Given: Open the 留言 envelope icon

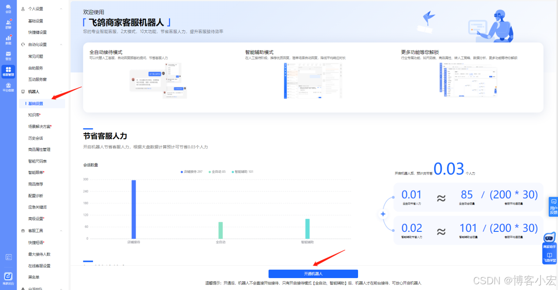Looking at the screenshot, I should coord(8,56).
